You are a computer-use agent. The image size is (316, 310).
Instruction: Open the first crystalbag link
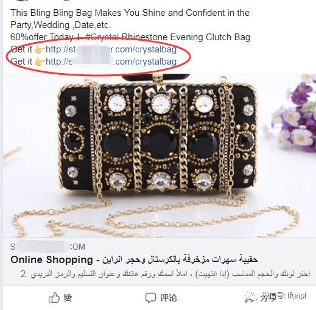pyautogui.click(x=111, y=49)
